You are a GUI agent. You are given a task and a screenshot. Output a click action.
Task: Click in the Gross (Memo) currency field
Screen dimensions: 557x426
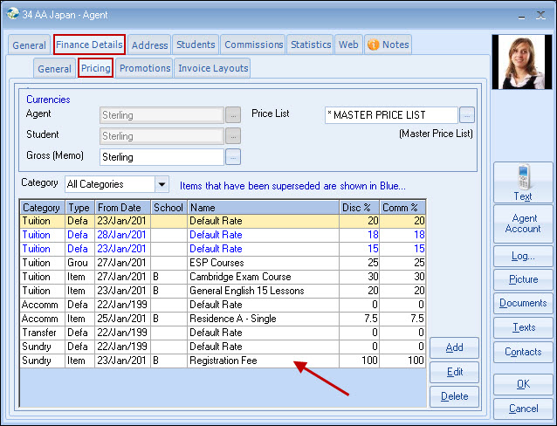pyautogui.click(x=162, y=157)
